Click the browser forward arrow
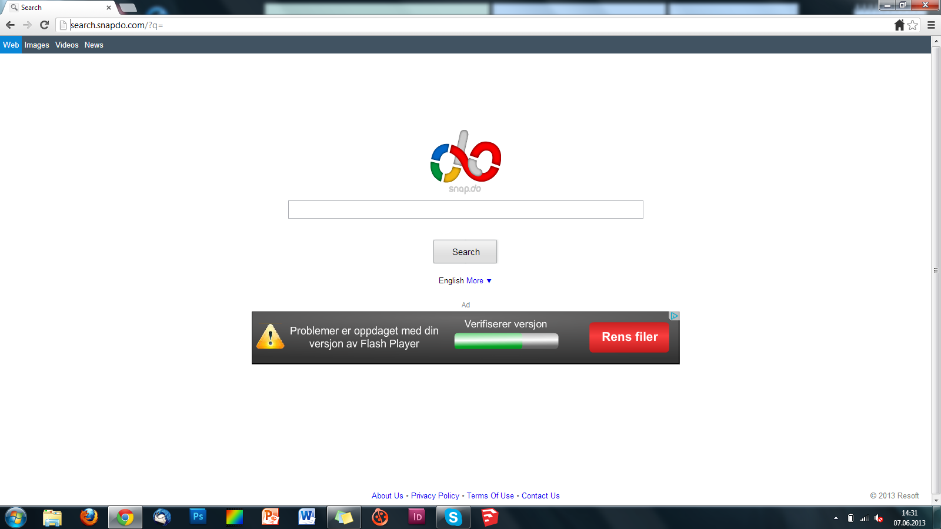Screen dimensions: 941x529 coord(27,25)
